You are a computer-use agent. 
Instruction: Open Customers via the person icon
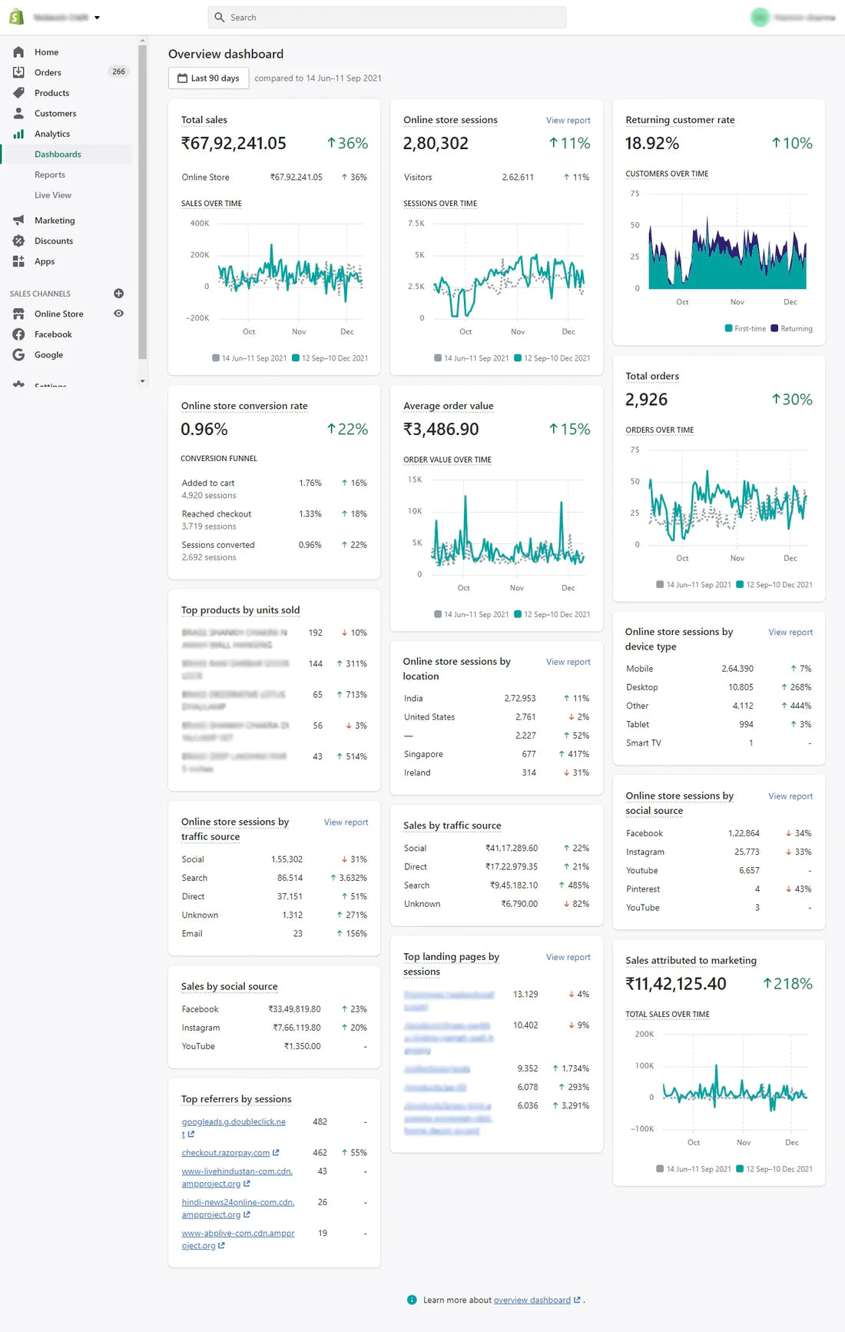18,114
